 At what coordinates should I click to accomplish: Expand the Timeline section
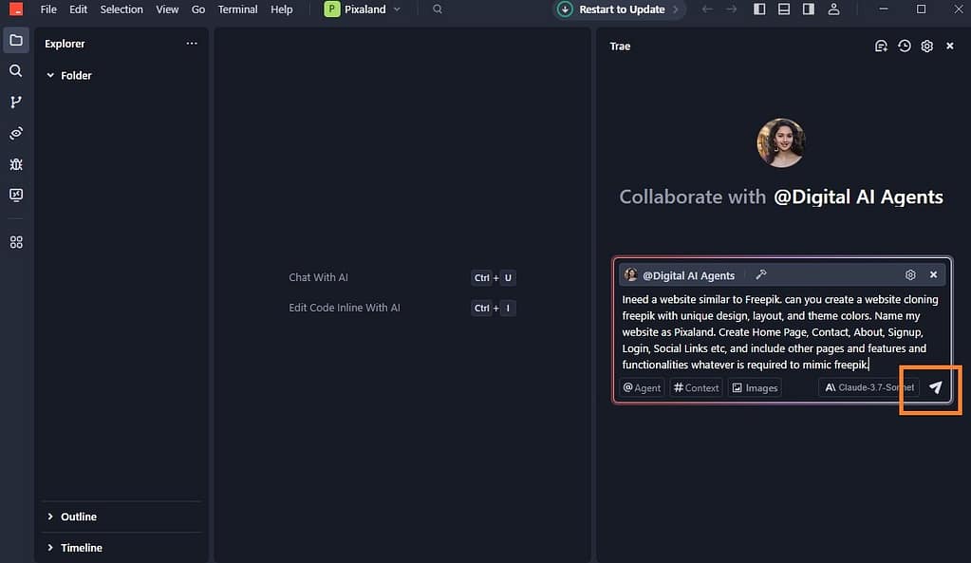74,548
